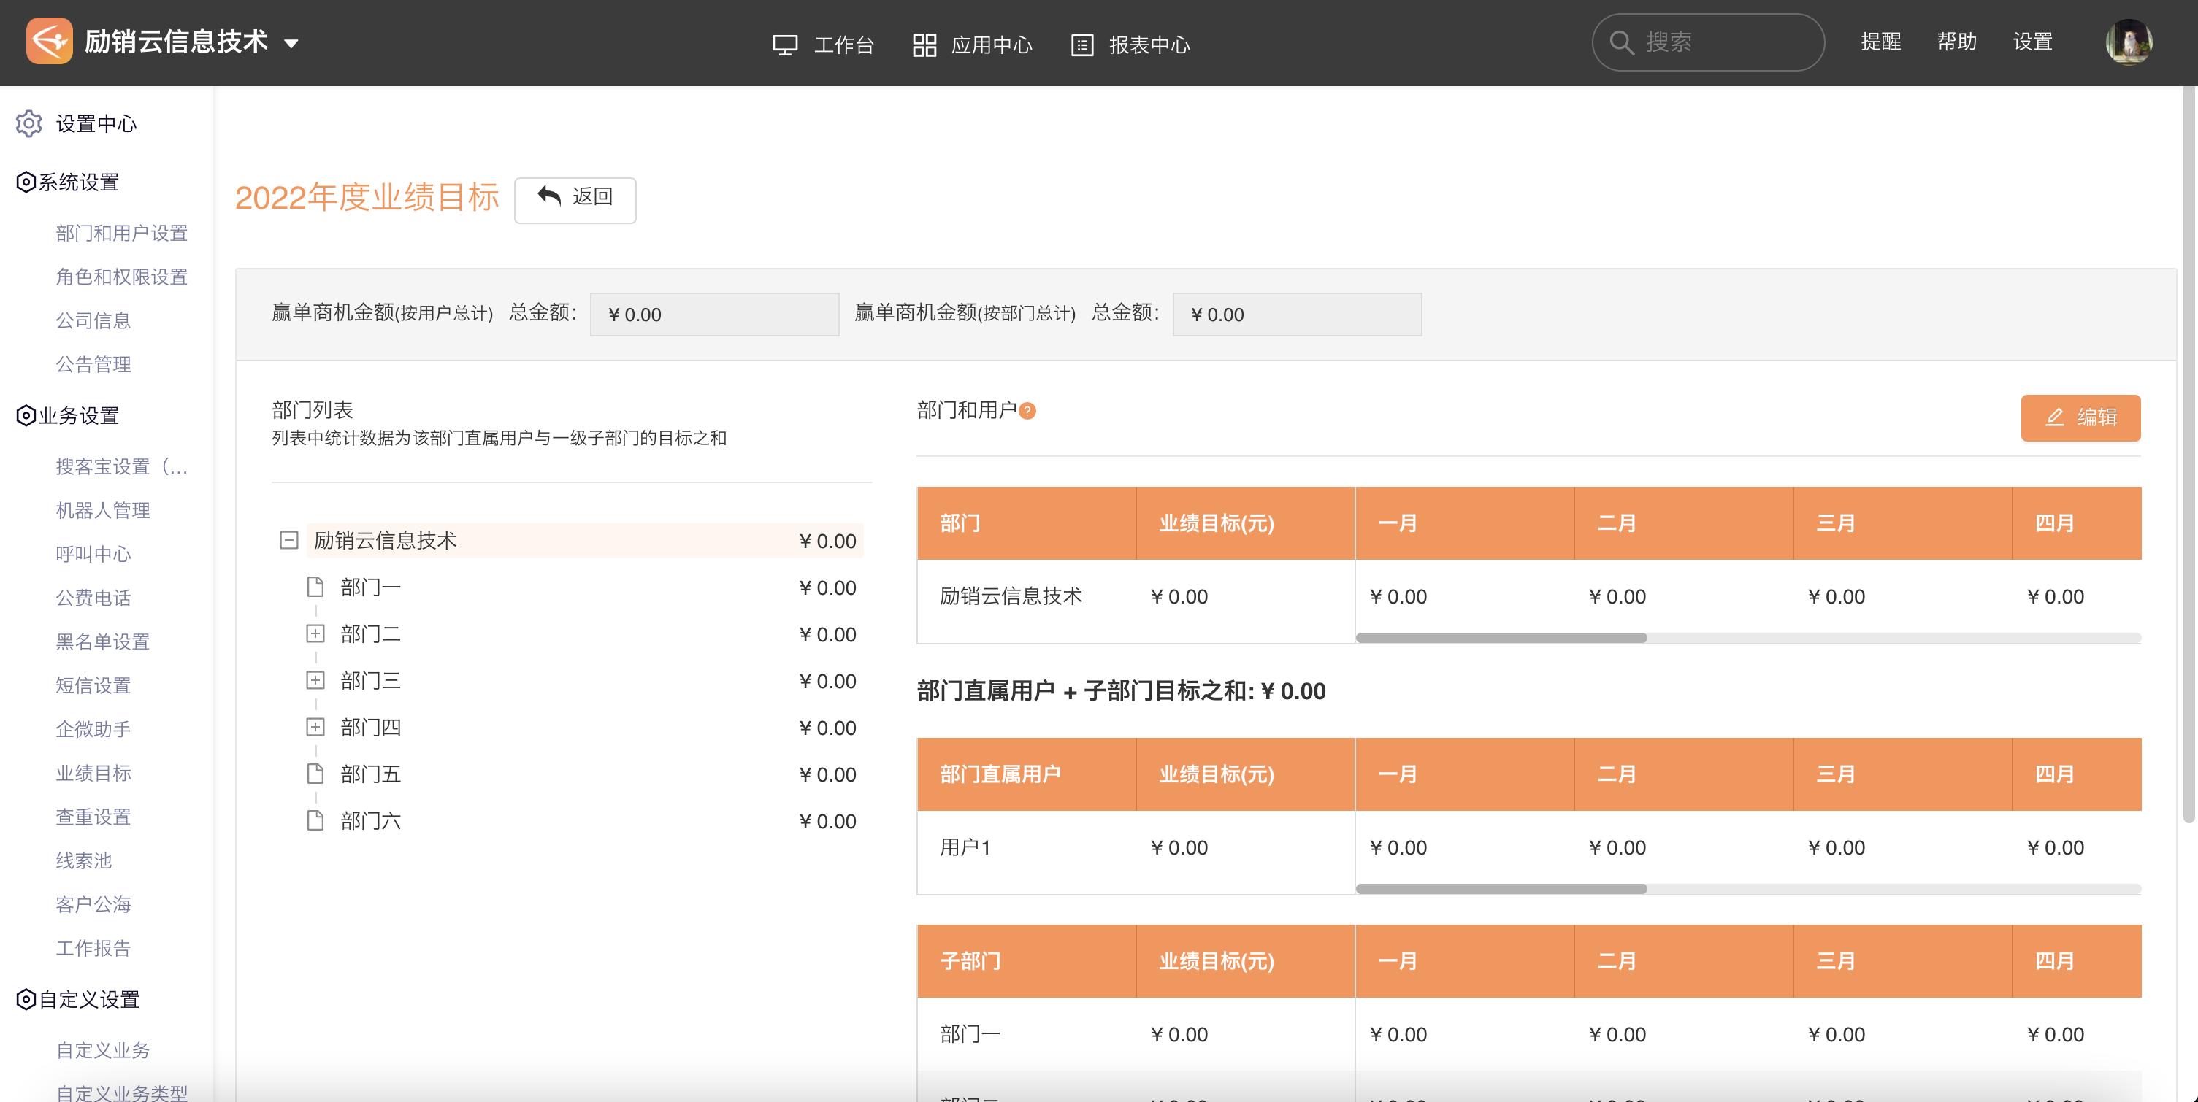
Task: Click the 设置中心 gear icon
Action: (x=29, y=123)
